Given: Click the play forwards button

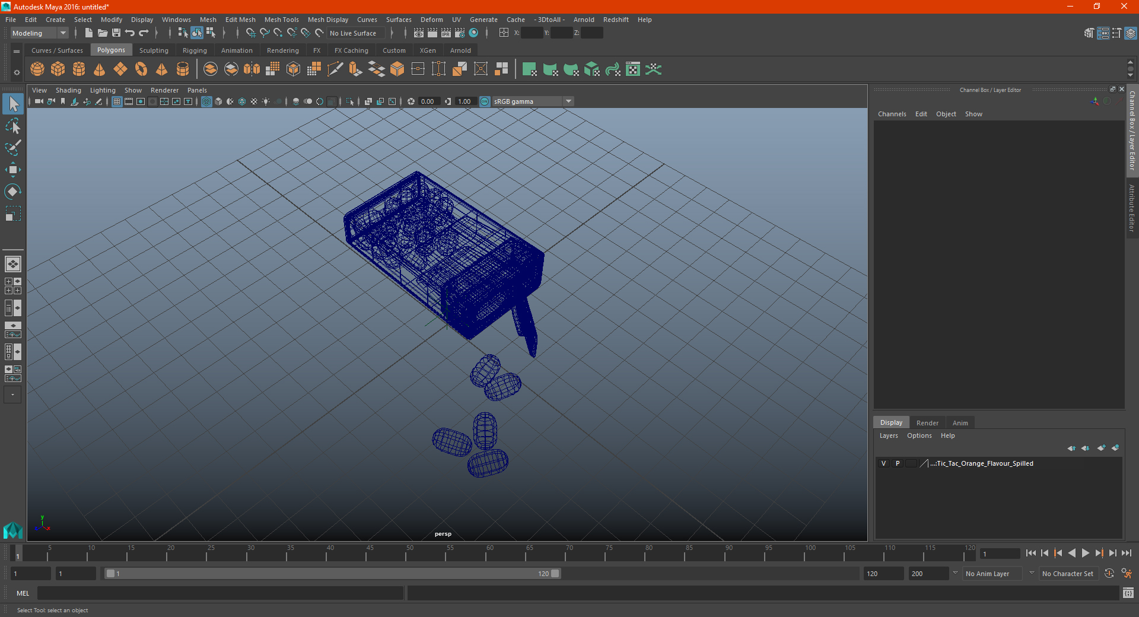Looking at the screenshot, I should click(1085, 553).
